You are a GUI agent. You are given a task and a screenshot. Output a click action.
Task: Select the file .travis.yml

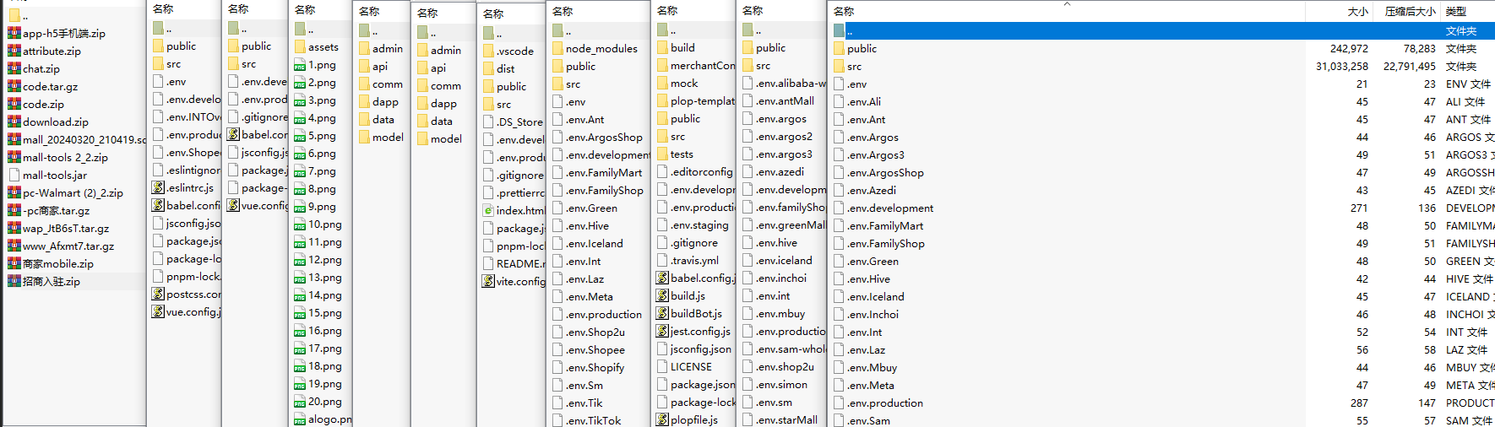point(694,260)
